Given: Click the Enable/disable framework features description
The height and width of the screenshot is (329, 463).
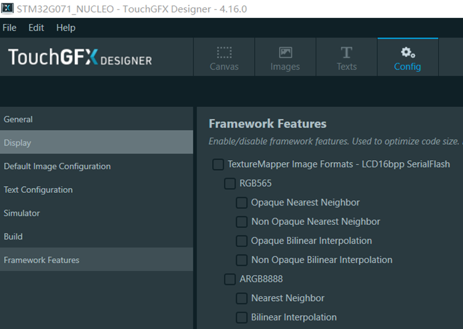Looking at the screenshot, I should tap(336, 141).
